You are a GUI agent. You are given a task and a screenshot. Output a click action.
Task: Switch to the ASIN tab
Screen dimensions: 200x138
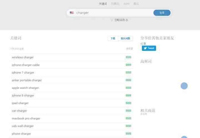tap(126, 4)
